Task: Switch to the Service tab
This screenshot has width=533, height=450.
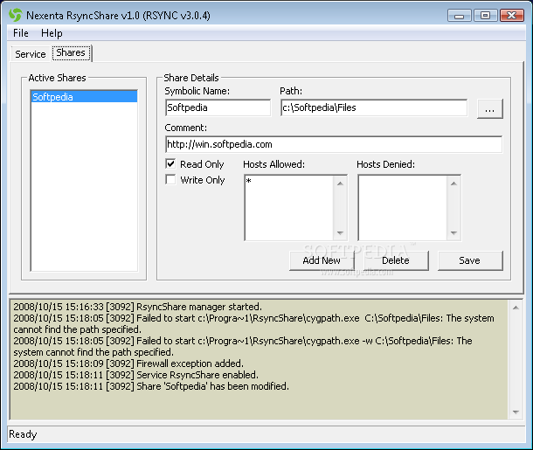Action: (31, 54)
